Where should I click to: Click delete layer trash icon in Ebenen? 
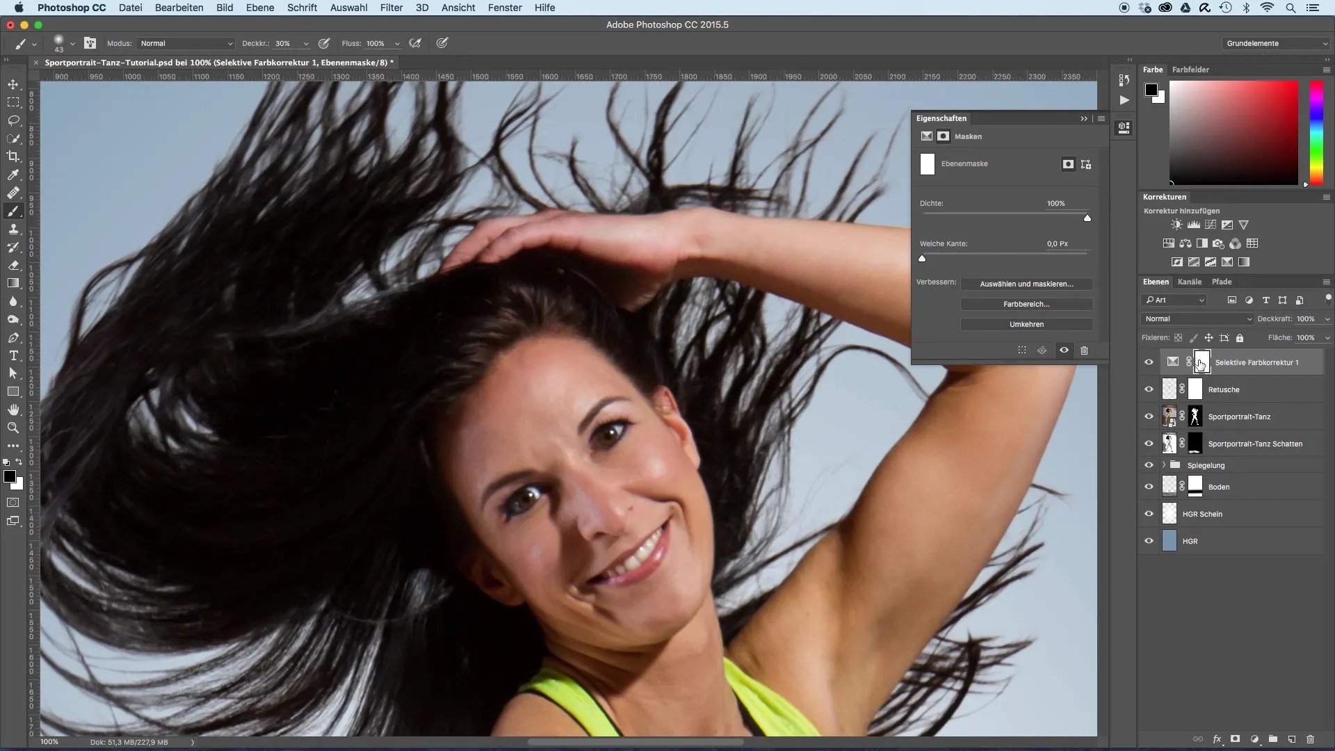pyautogui.click(x=1310, y=739)
